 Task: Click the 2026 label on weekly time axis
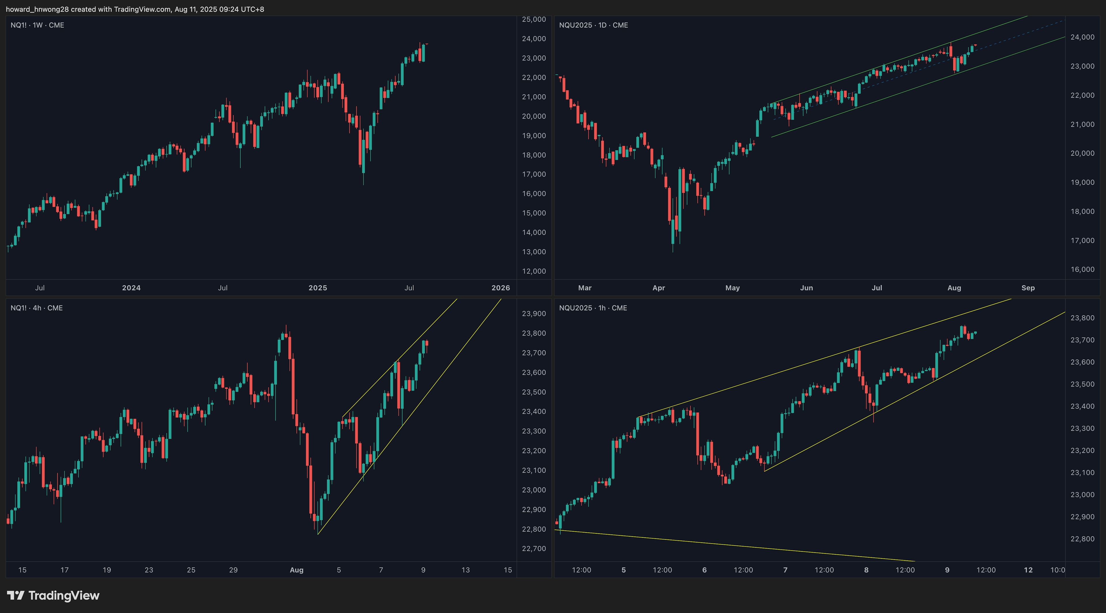[x=501, y=287]
